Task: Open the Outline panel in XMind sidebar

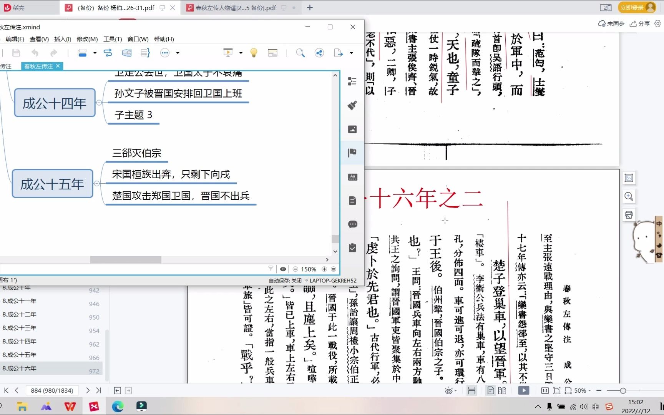Action: click(x=352, y=81)
